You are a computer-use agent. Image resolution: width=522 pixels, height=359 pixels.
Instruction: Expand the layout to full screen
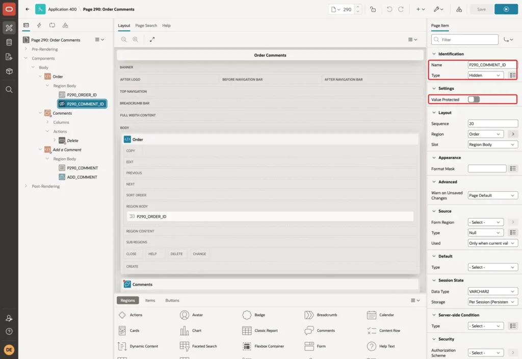[152, 39]
